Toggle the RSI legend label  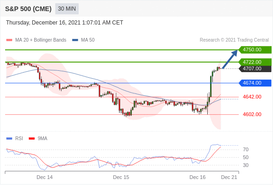(x=19, y=139)
